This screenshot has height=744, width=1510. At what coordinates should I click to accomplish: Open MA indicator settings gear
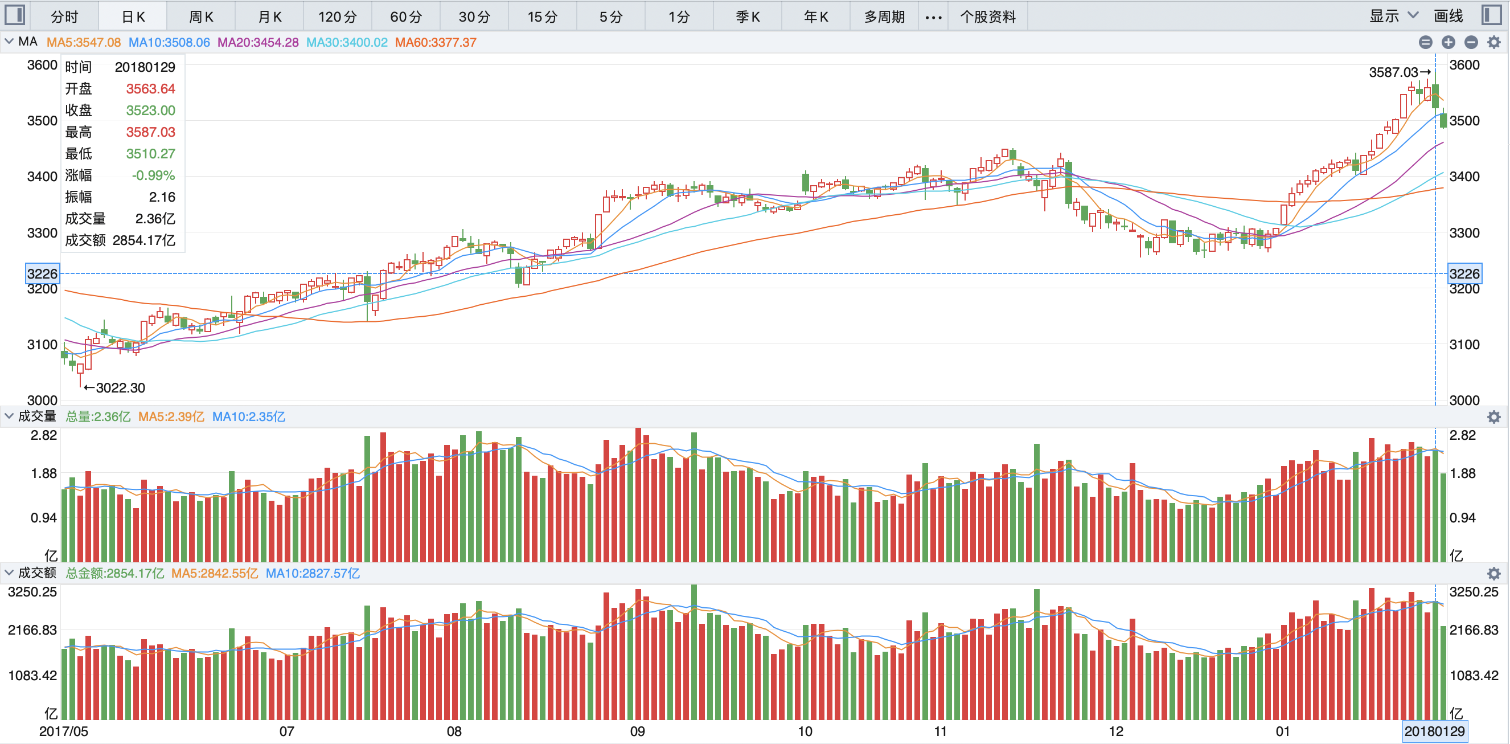1493,42
